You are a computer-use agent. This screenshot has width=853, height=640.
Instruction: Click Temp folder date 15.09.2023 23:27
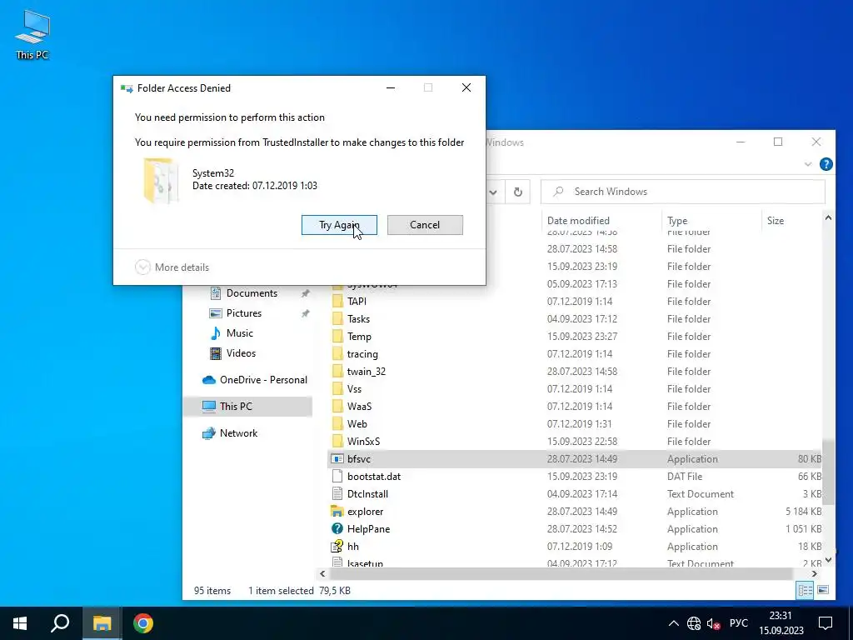click(x=581, y=337)
